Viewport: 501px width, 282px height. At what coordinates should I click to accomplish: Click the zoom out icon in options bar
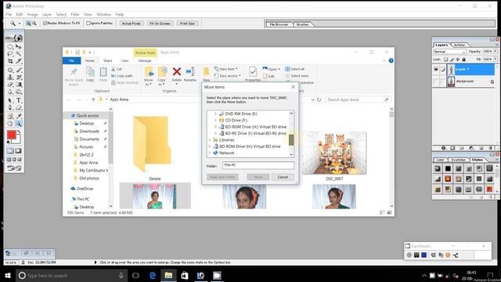pos(34,23)
